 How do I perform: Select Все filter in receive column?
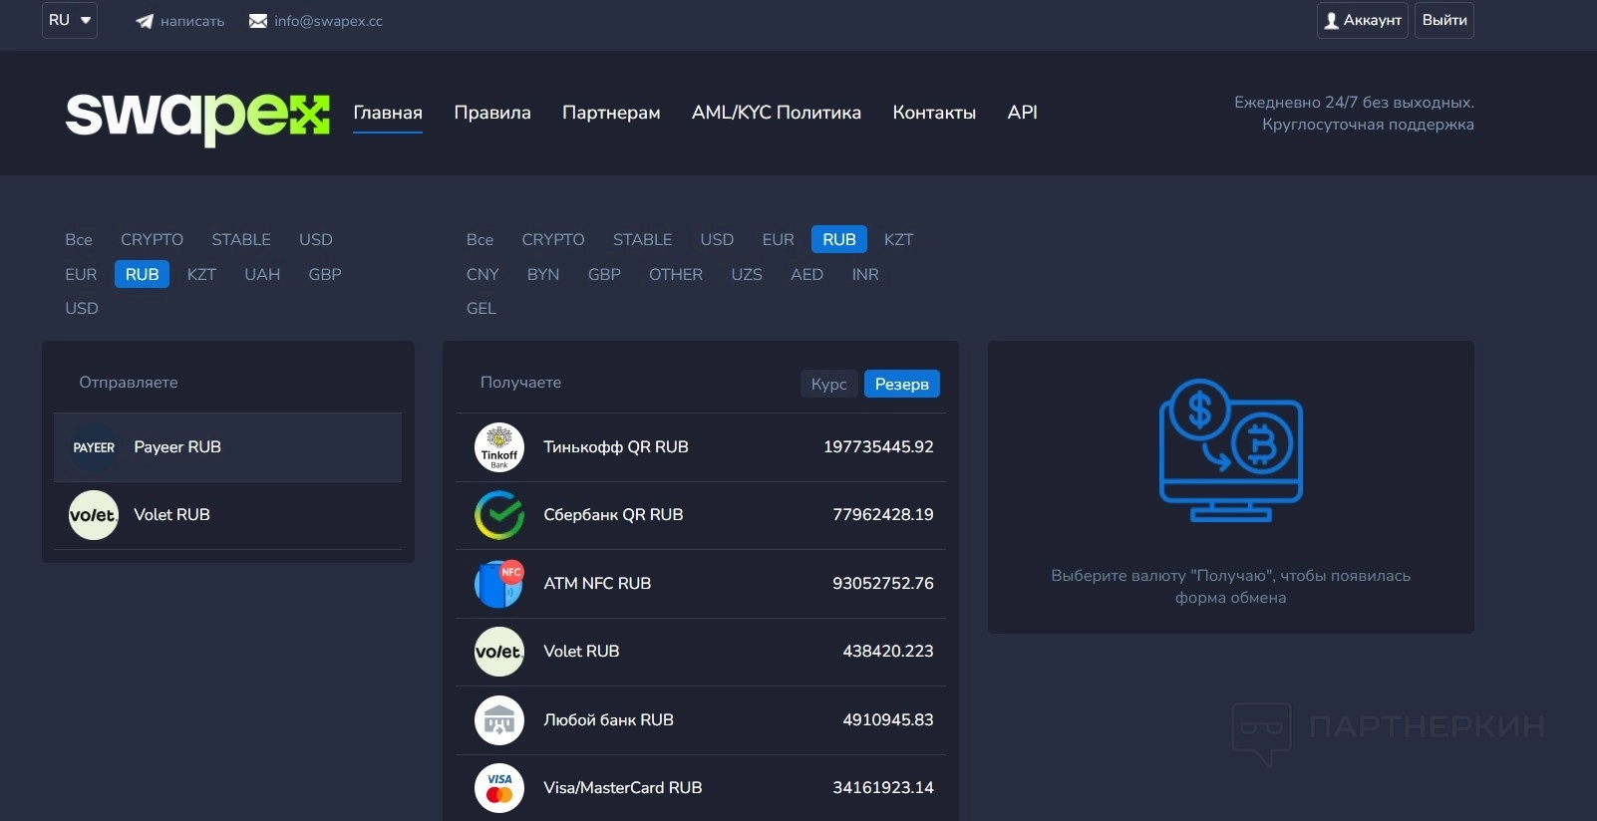pyautogui.click(x=479, y=239)
